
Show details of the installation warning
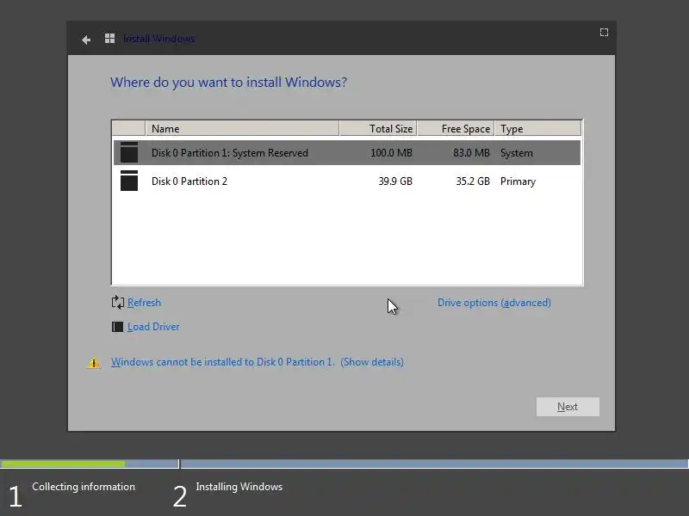coord(372,362)
